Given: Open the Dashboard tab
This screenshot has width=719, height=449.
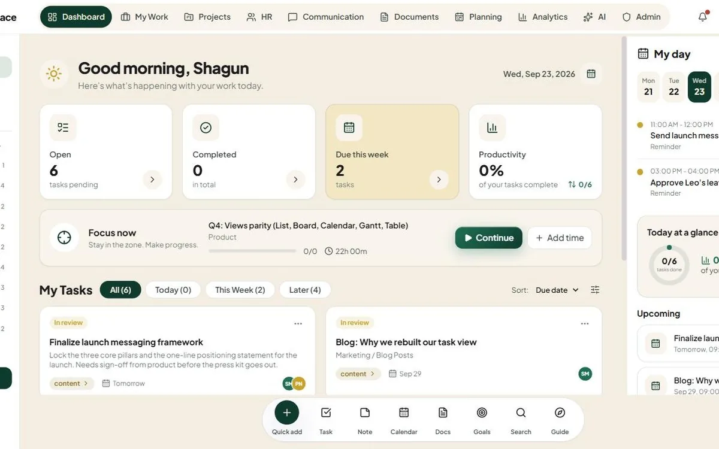Looking at the screenshot, I should point(76,17).
